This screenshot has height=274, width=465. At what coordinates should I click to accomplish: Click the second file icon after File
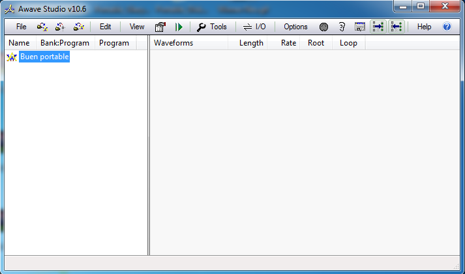coord(60,27)
